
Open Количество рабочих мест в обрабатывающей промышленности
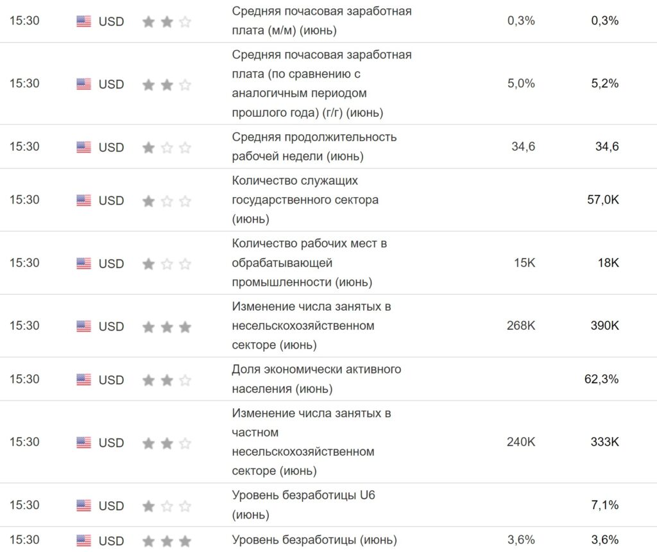pos(309,263)
